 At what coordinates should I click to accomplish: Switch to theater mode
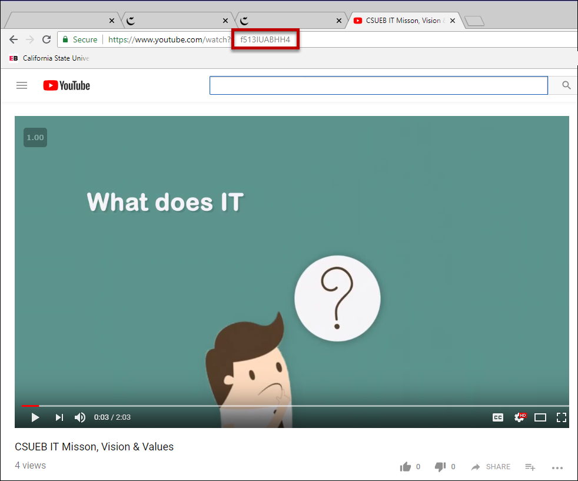point(540,417)
